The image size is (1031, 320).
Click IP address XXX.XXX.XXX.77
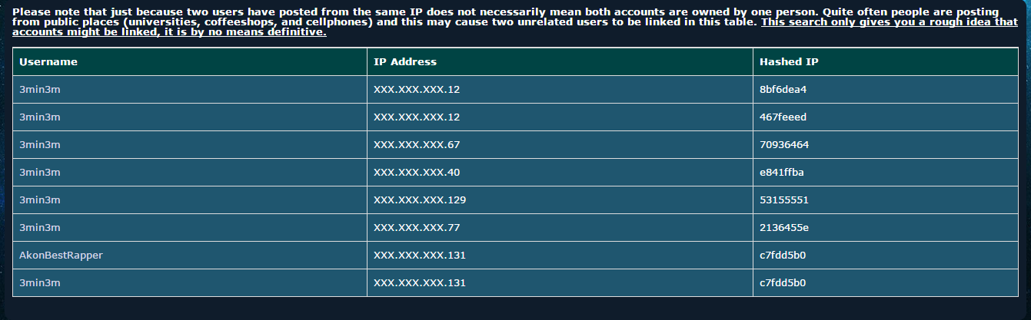[417, 227]
